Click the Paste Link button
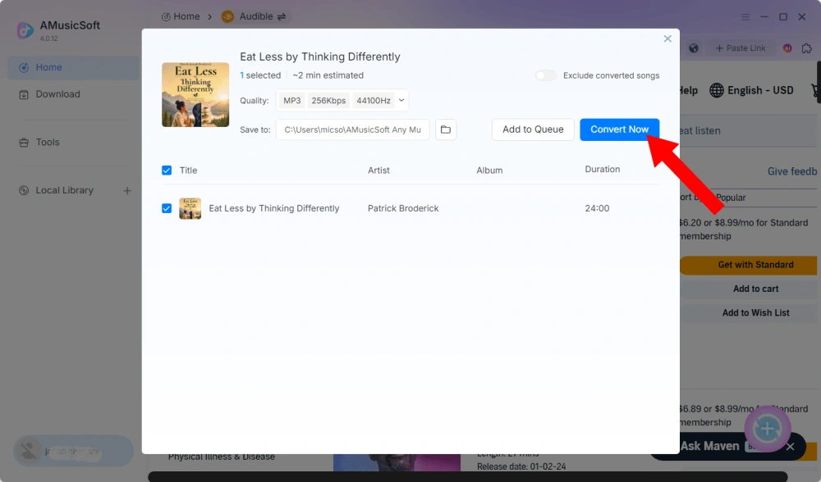The width and height of the screenshot is (821, 482). (741, 48)
